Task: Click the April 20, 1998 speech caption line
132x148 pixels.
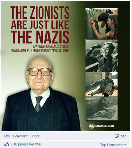Action: (40, 50)
